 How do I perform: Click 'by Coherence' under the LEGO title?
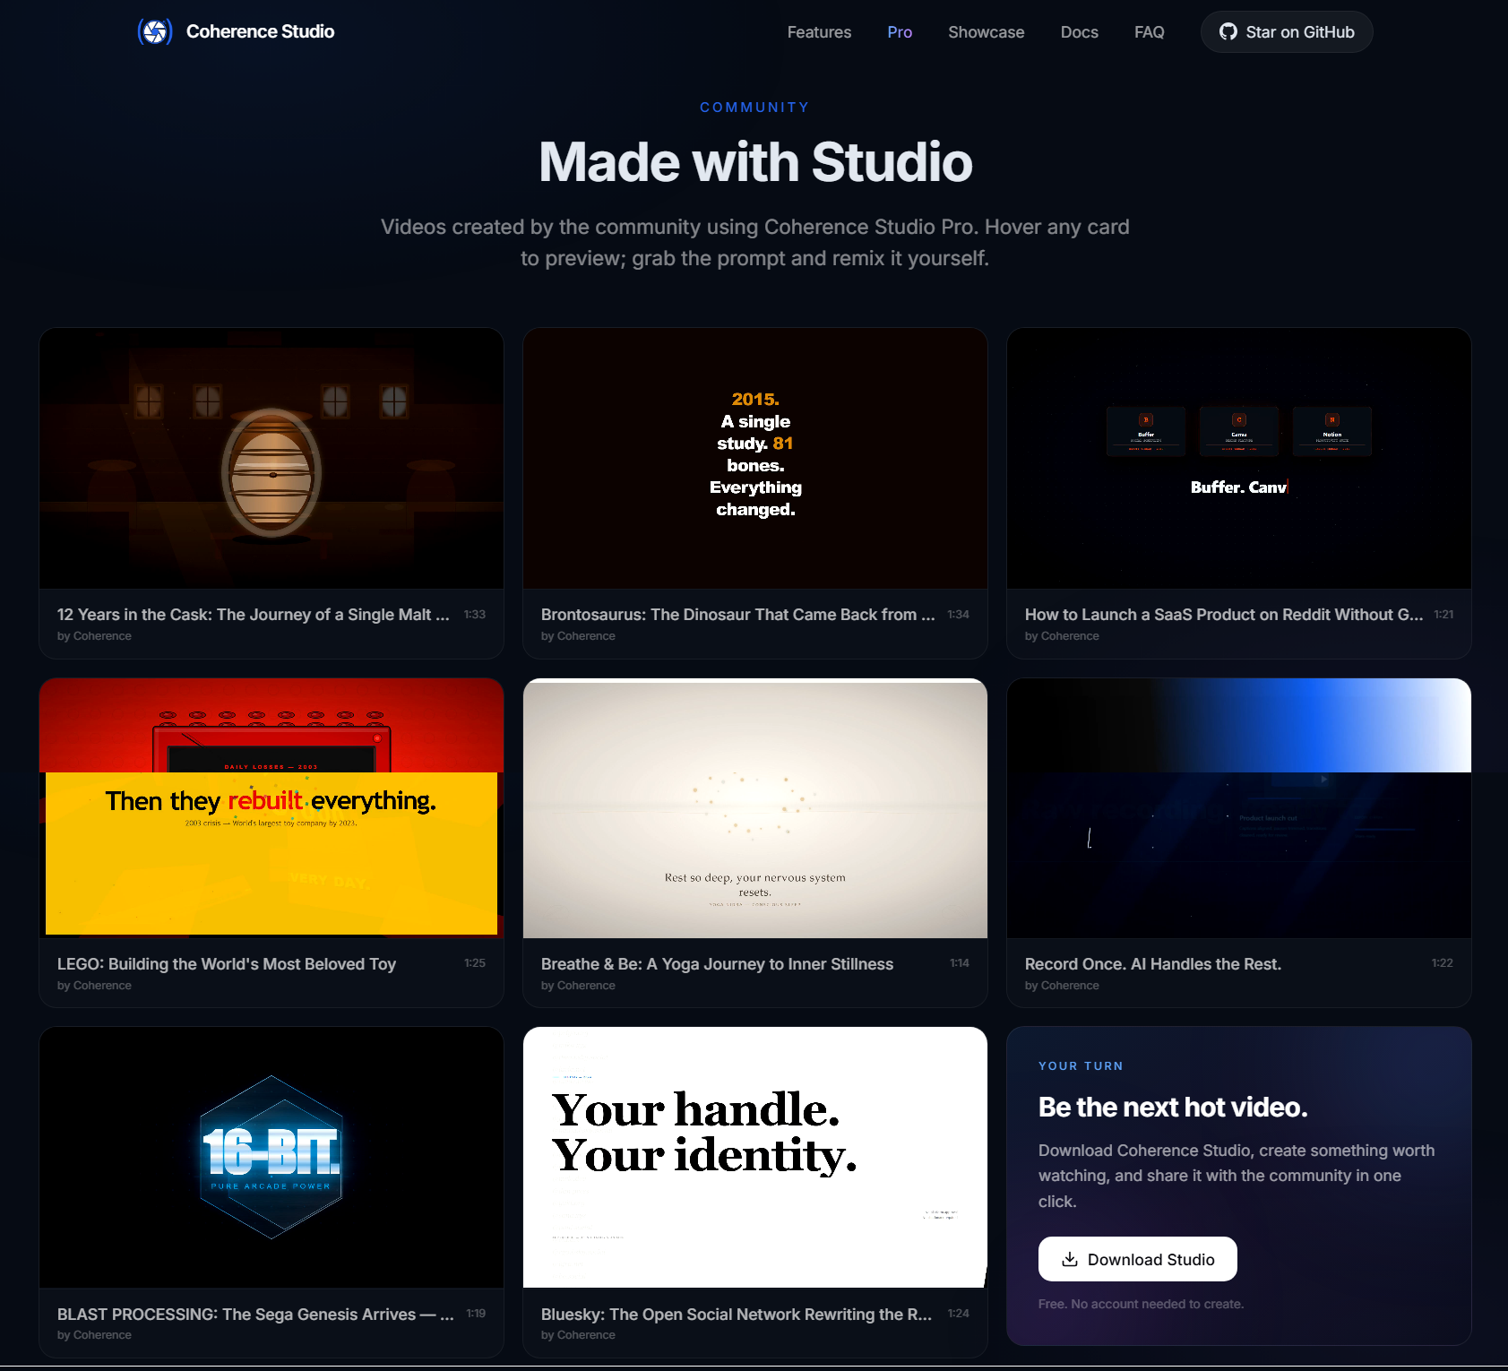[94, 986]
